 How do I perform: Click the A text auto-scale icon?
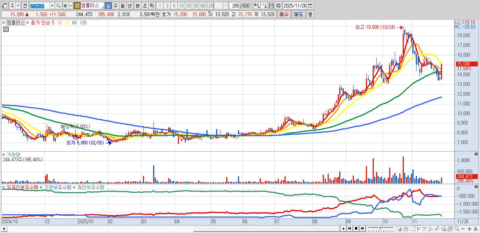[475, 228]
